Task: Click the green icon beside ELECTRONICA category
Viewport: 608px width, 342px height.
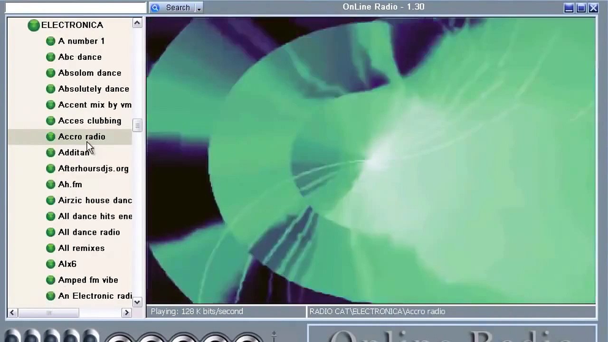Action: pos(33,25)
